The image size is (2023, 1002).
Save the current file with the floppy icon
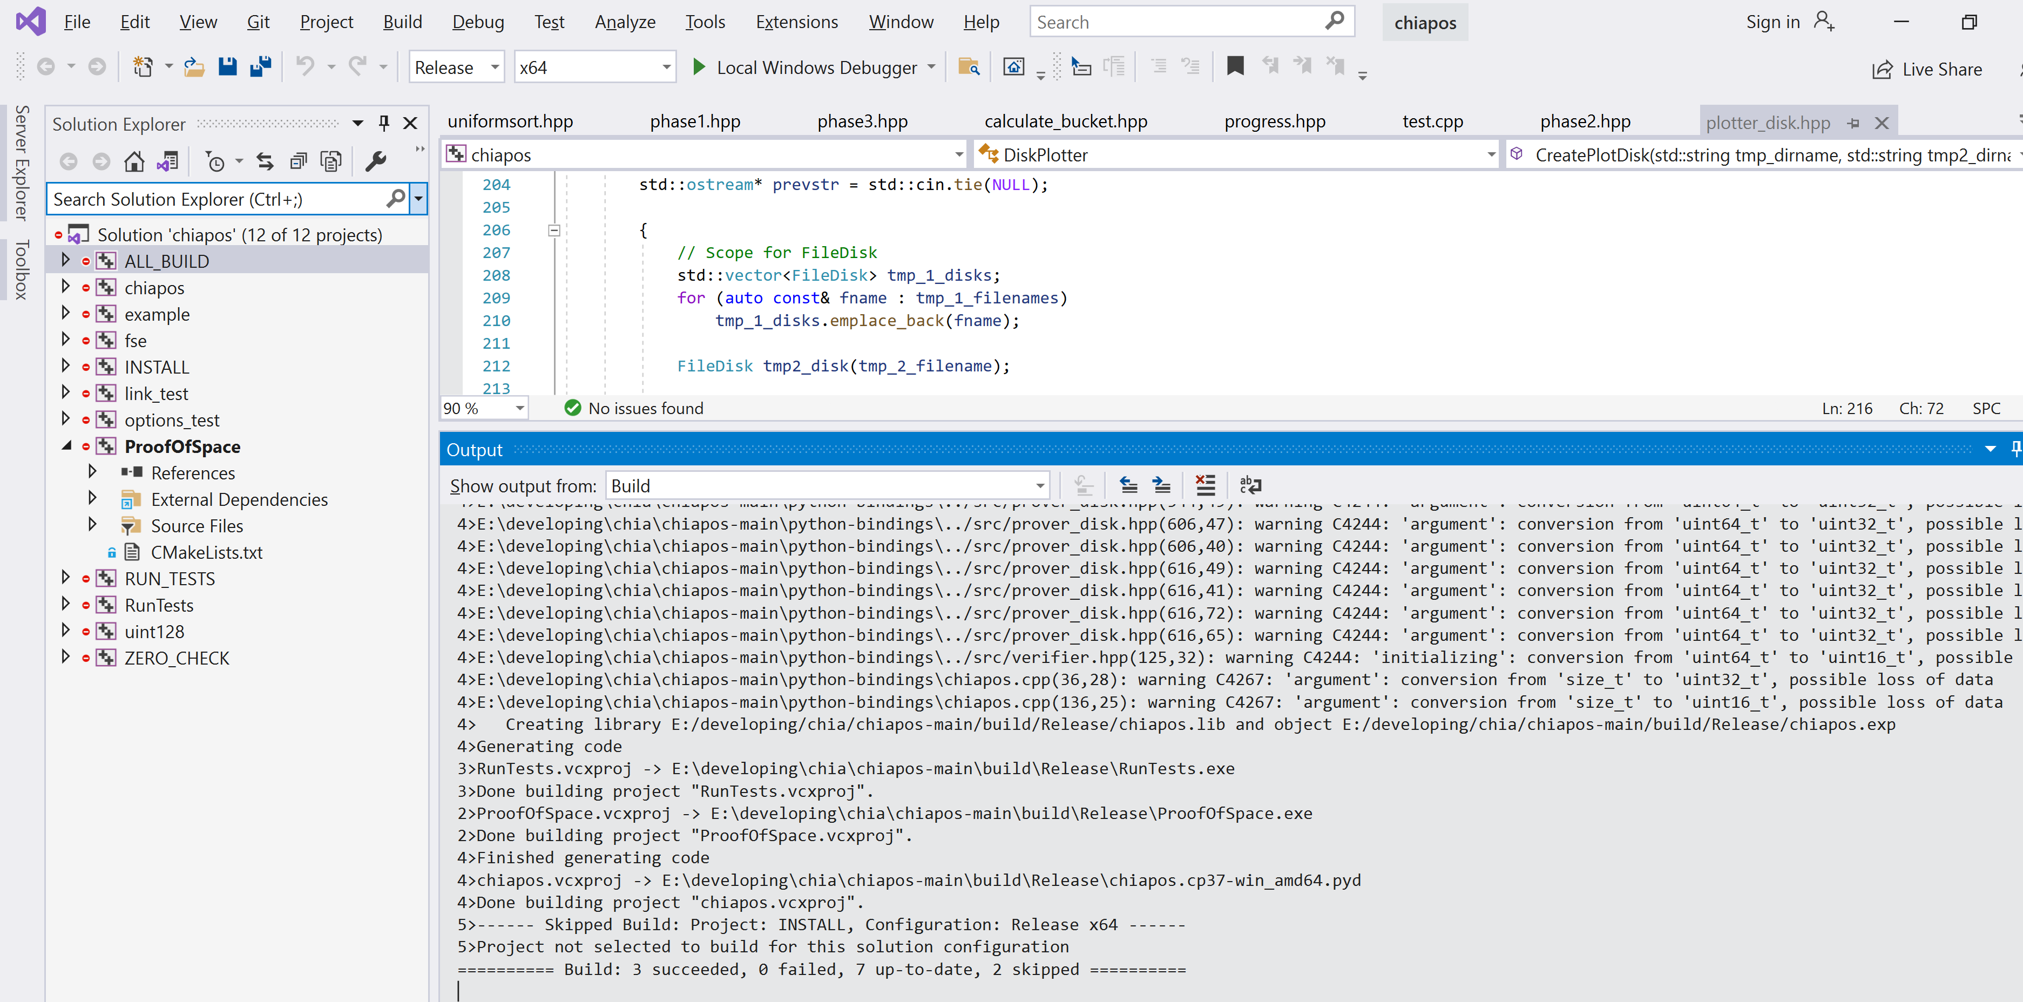tap(227, 67)
